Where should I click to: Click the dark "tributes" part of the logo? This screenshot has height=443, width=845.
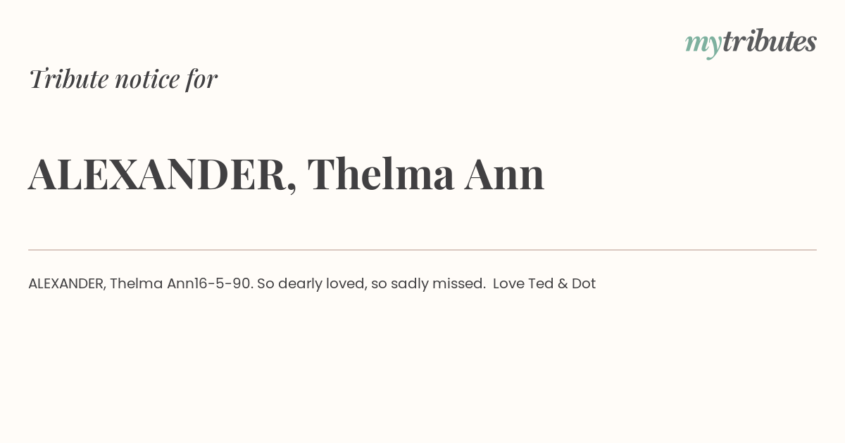[x=770, y=41]
